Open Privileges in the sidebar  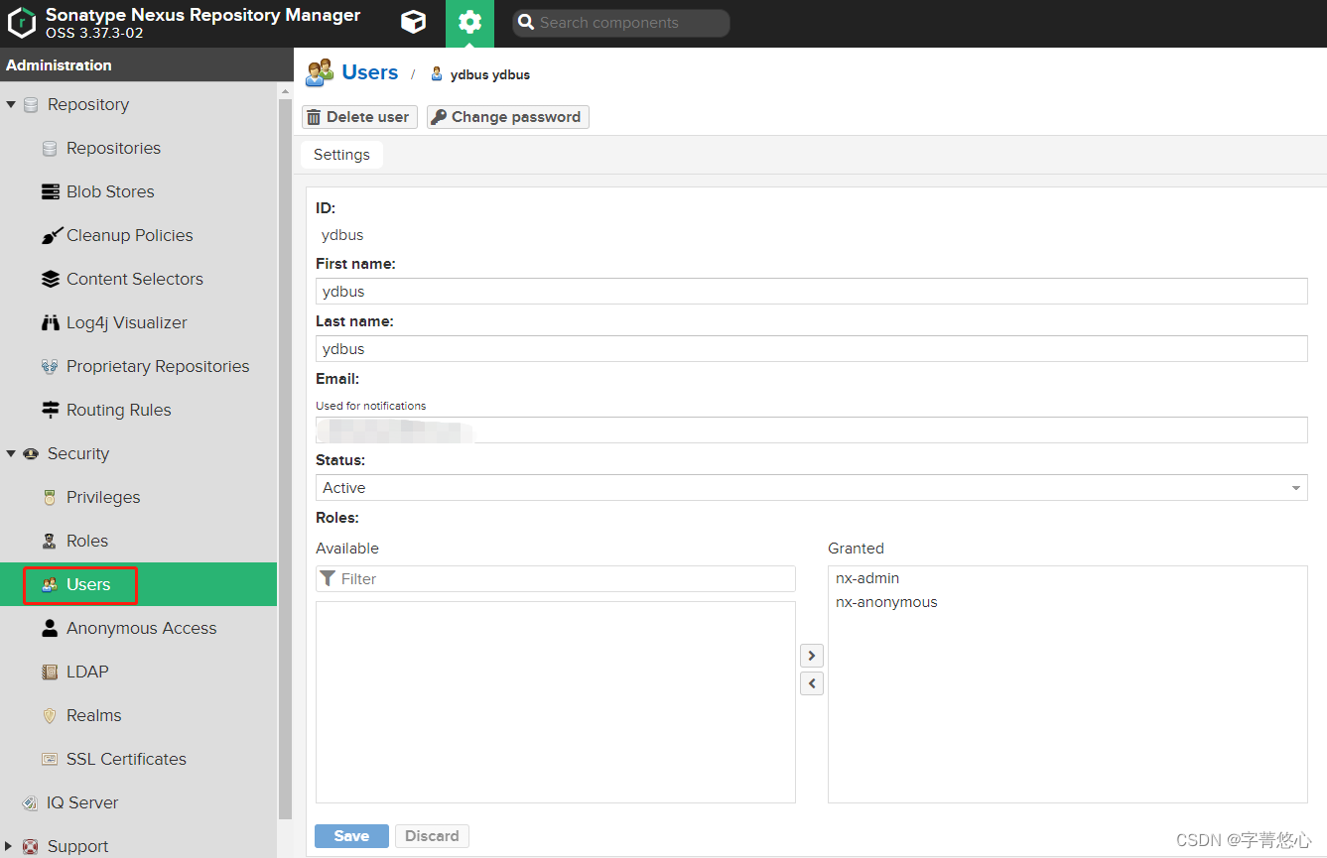(103, 498)
